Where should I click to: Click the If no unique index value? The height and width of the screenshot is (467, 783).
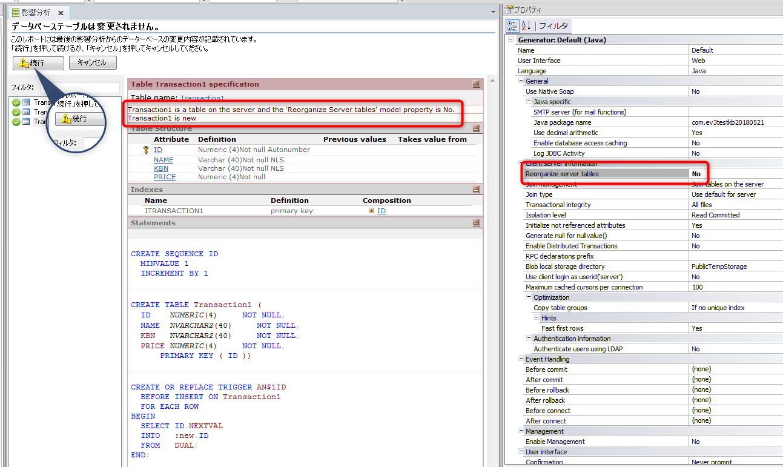pyautogui.click(x=718, y=308)
